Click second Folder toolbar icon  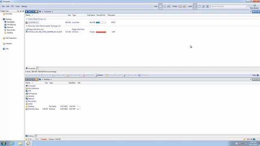point(184,6)
